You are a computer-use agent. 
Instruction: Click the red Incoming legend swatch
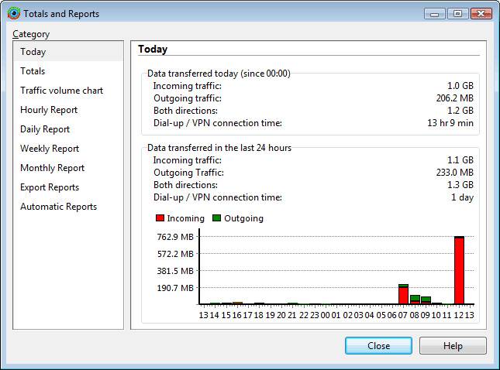160,218
